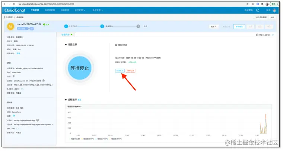Open the 查看 link for 库表映射

pos(18,54)
